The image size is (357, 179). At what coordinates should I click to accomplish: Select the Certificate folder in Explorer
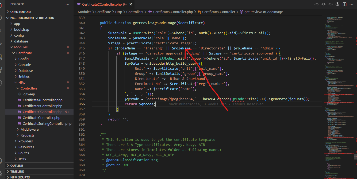tap(24, 53)
